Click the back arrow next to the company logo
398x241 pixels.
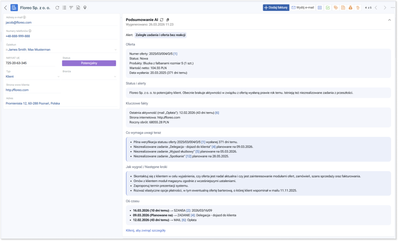tap(5, 7)
